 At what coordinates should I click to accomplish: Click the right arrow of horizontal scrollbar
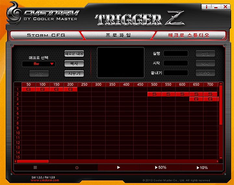pyautogui.click(x=217, y=161)
